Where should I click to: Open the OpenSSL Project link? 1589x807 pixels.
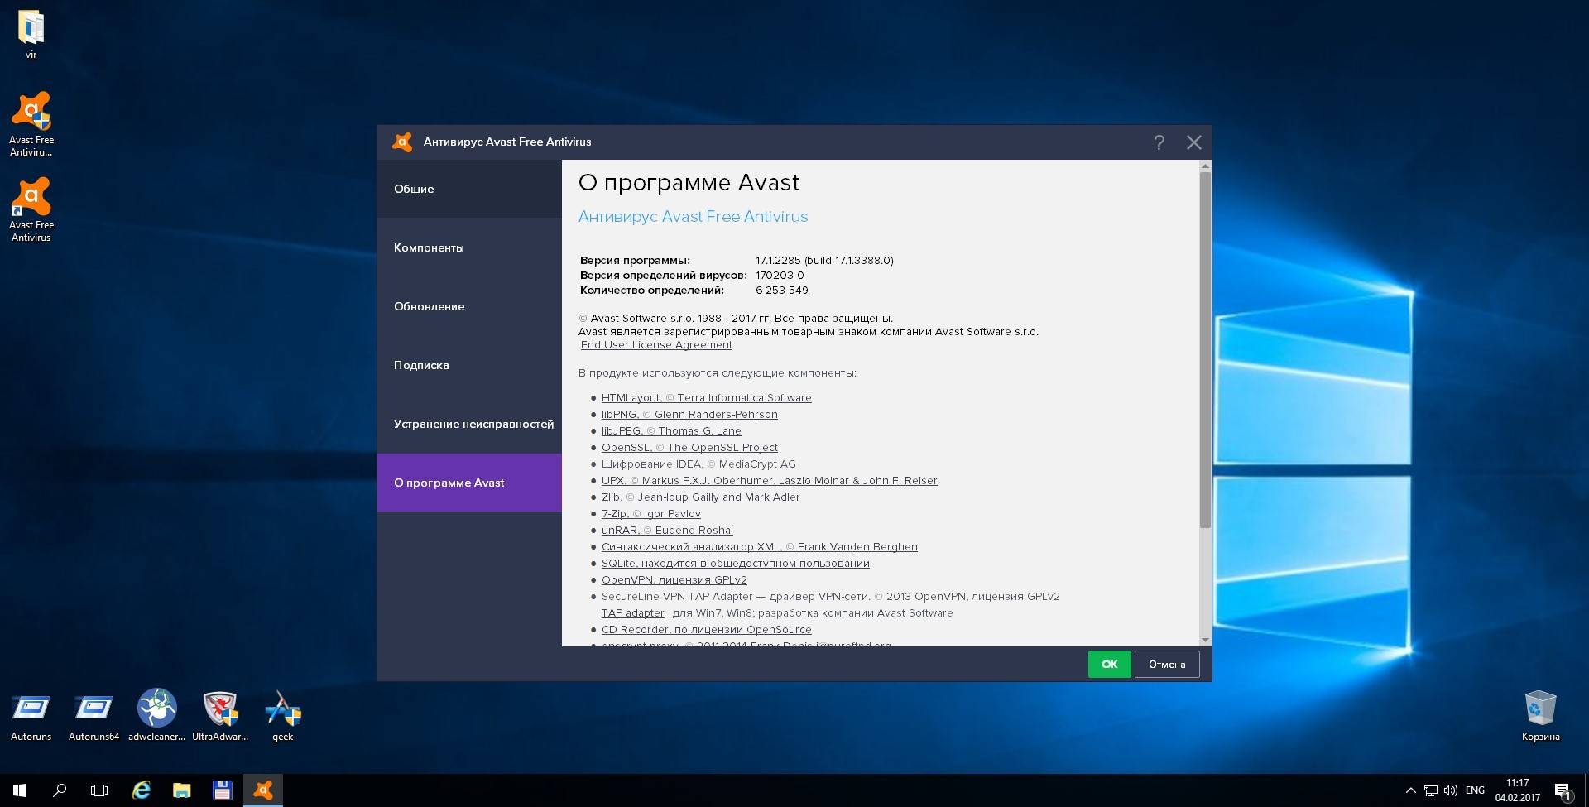pos(689,448)
